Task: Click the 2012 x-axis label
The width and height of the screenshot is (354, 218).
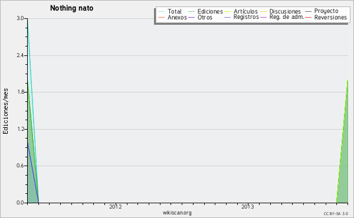Action: (116, 206)
